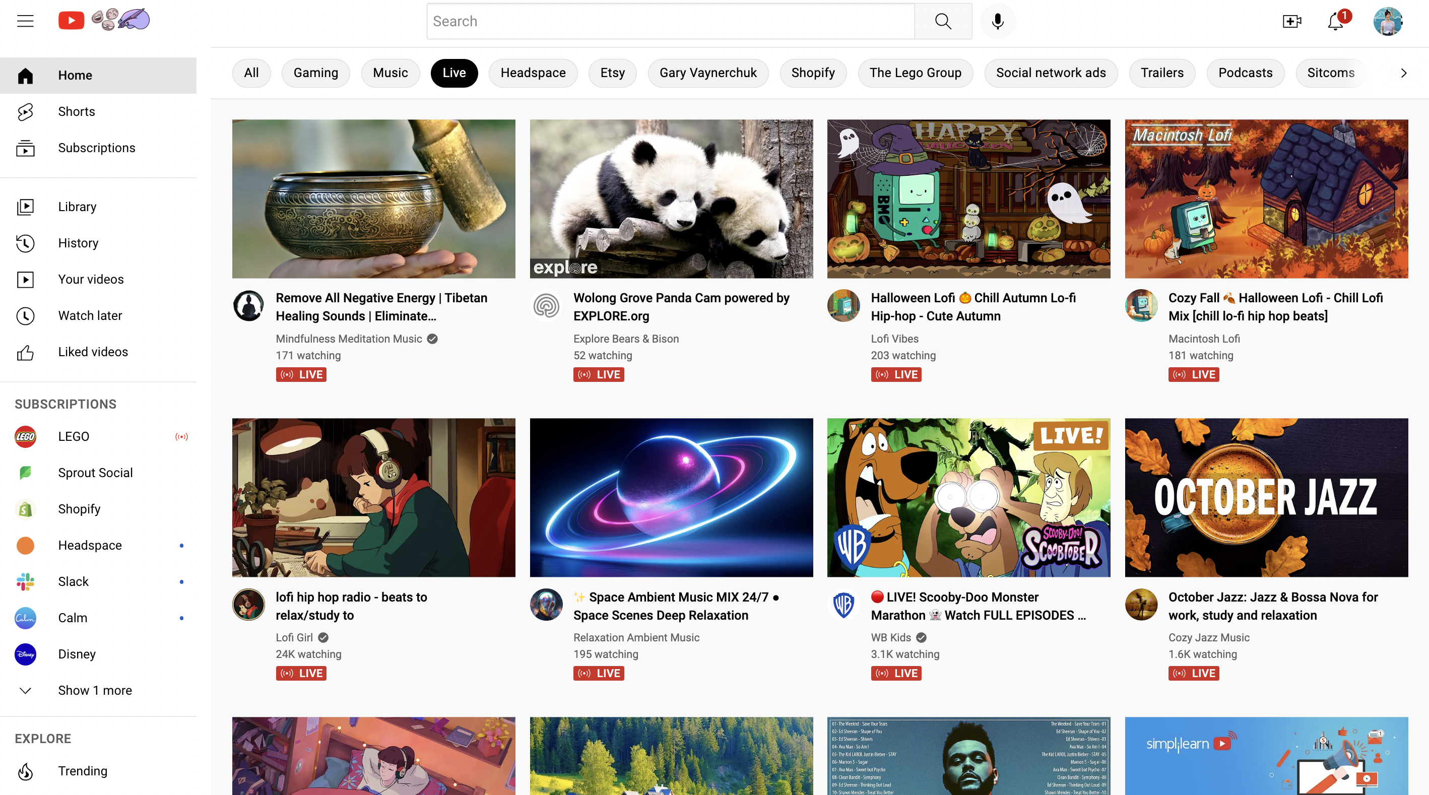Screen dimensions: 1429x795
Task: Click the Shorts icon in sidebar
Action: coord(26,111)
